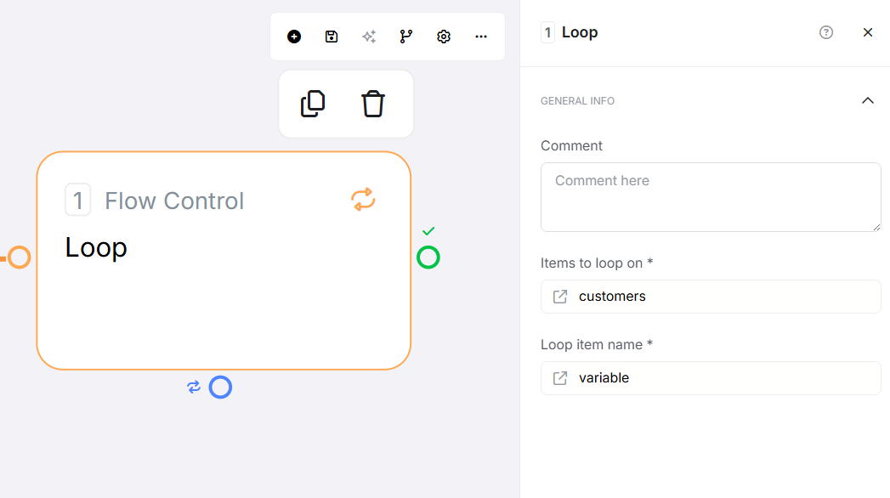Click the add node plus icon

click(294, 37)
